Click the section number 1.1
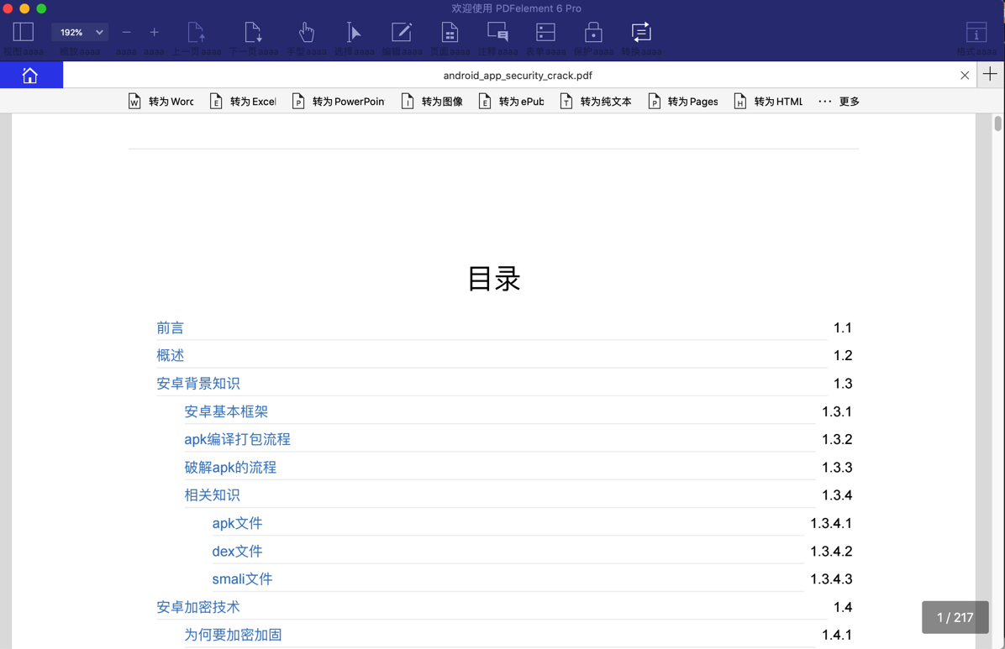Screen dimensions: 1005x649 [843, 328]
